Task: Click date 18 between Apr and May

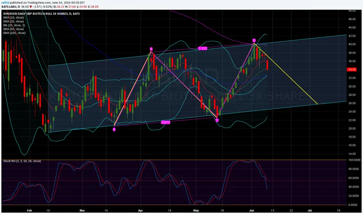Action: 169,210
